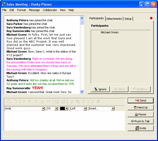Image resolution: width=158 pixels, height=141 pixels.
Task: Click the Redo icon in formatting toolbar
Action: tap(15, 102)
